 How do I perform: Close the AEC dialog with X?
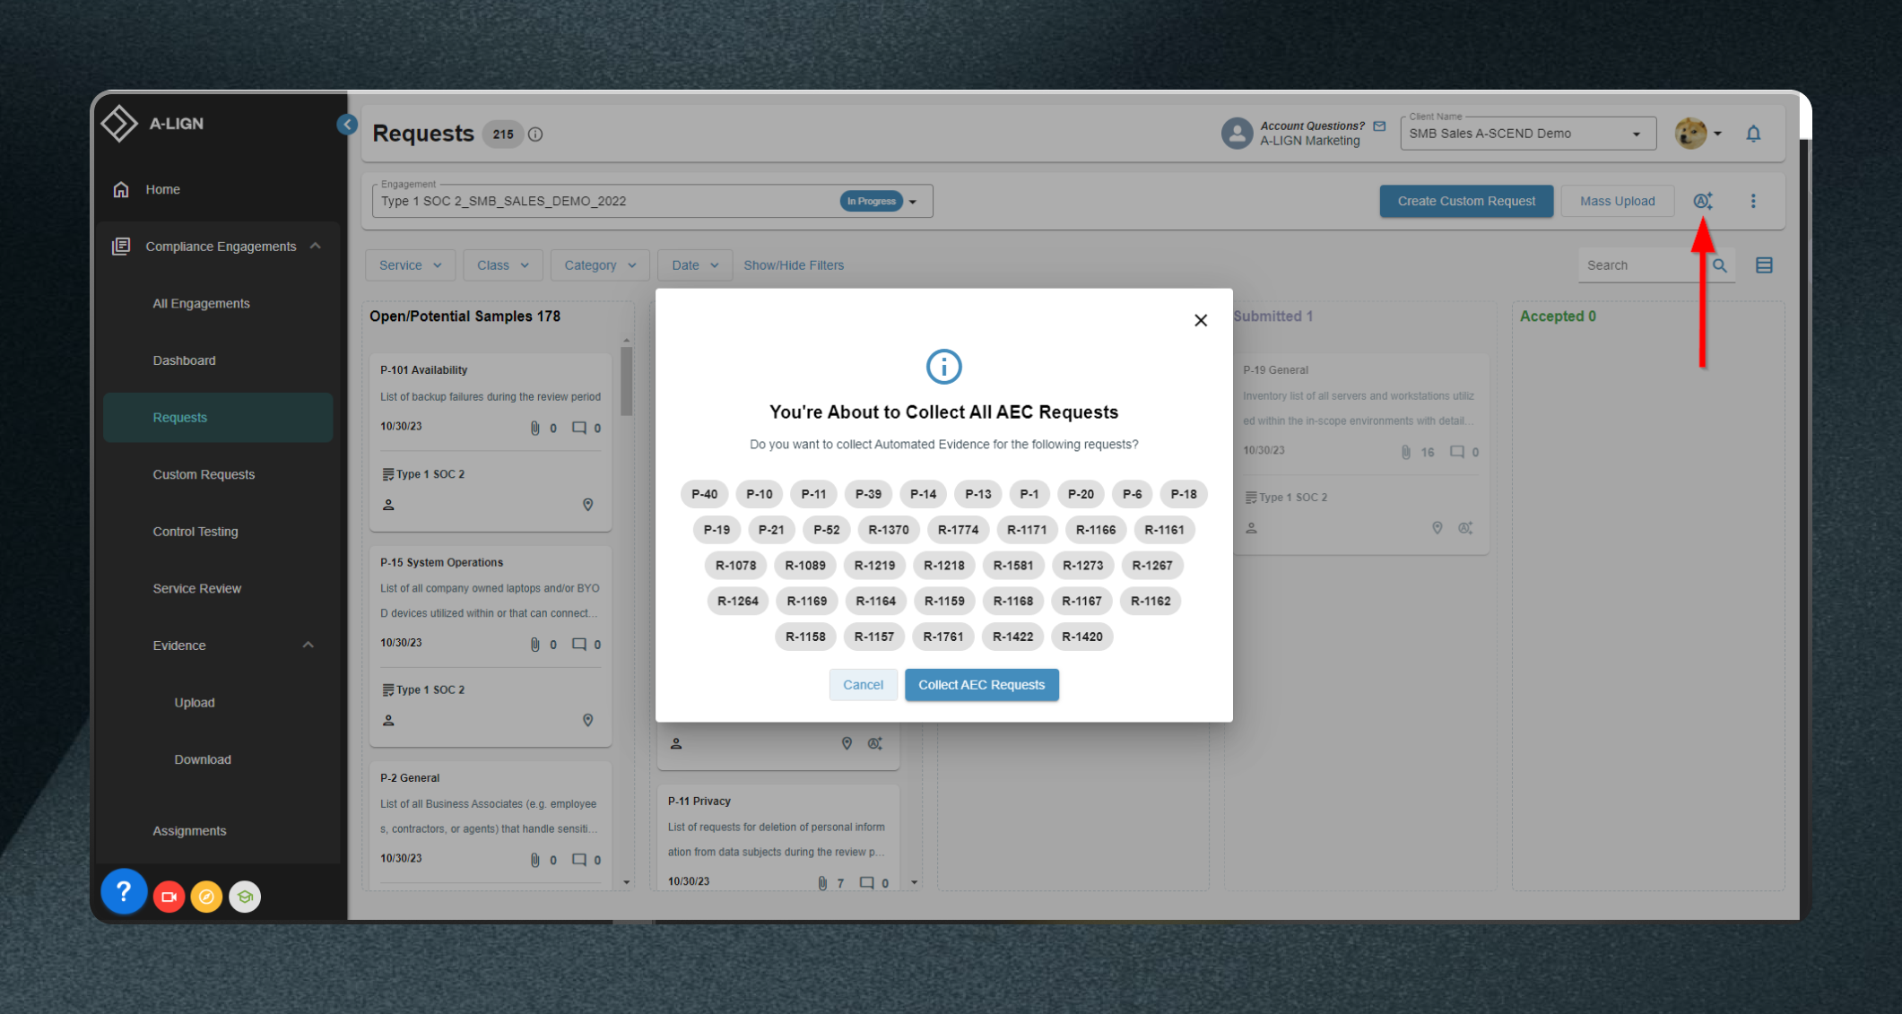pos(1201,320)
